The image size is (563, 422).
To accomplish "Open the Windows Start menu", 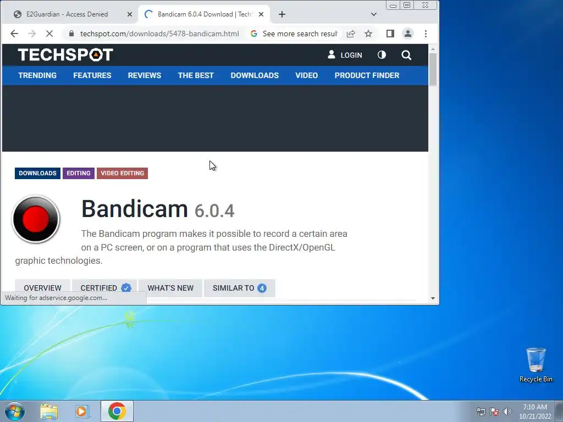I will click(15, 411).
